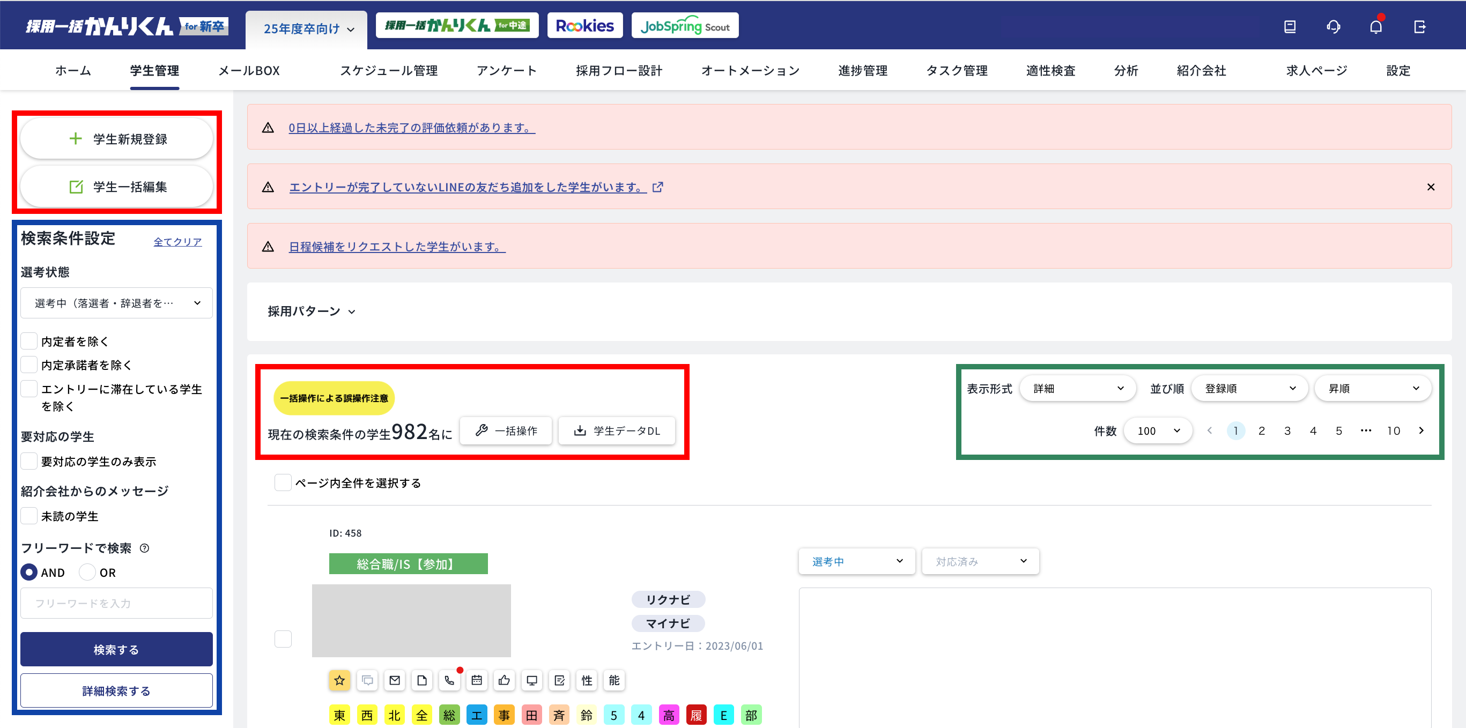
Task: Open the 進捗管理 menu tab
Action: [862, 71]
